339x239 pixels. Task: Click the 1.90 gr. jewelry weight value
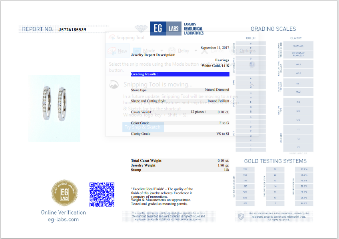coord(223,165)
